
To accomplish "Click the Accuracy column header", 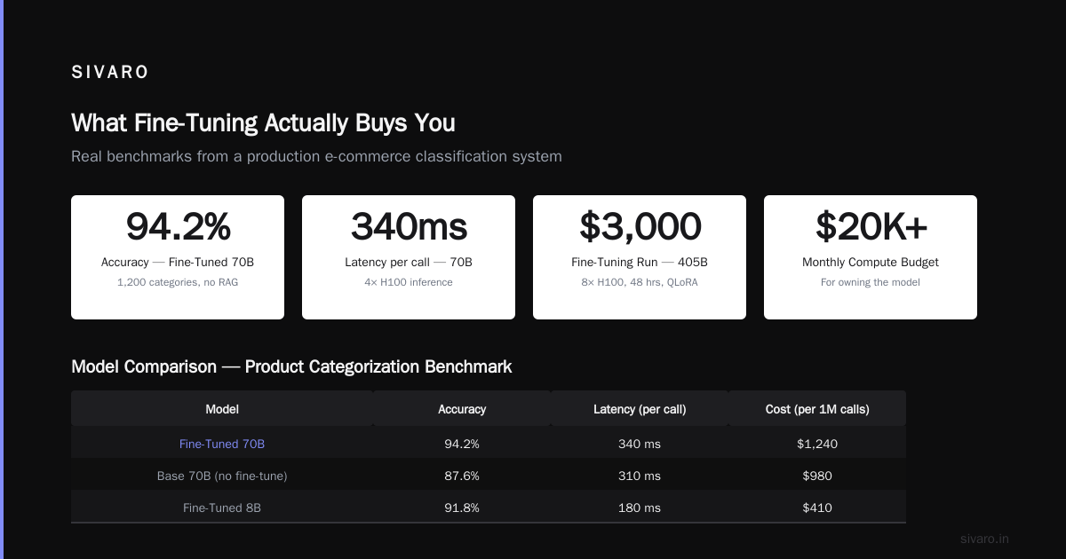I will [462, 409].
